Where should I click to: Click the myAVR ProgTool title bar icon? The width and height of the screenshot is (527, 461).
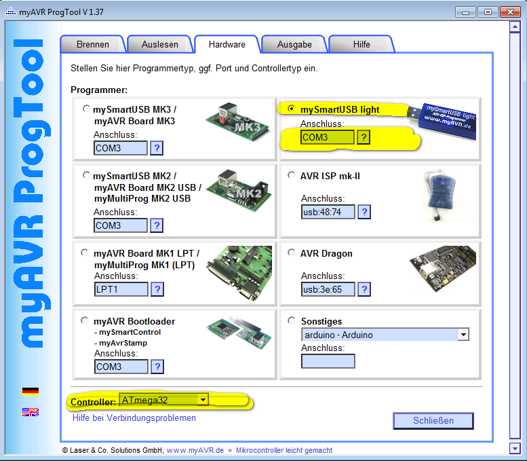[11, 12]
